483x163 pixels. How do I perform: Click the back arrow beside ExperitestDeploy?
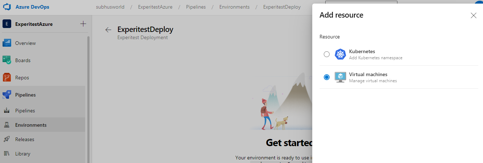[x=108, y=30]
